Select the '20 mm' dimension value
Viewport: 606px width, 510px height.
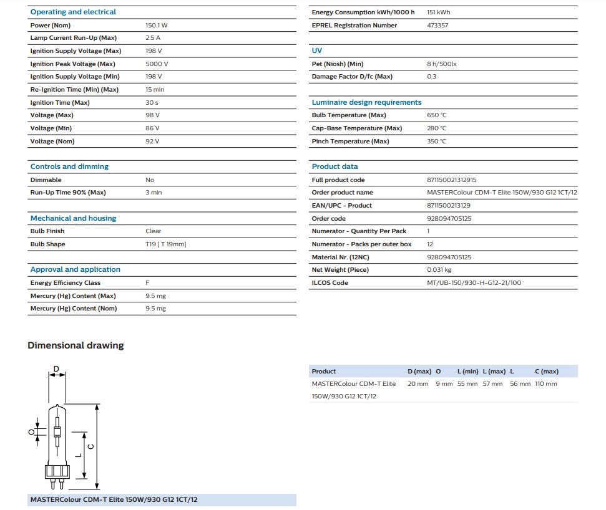tap(418, 384)
